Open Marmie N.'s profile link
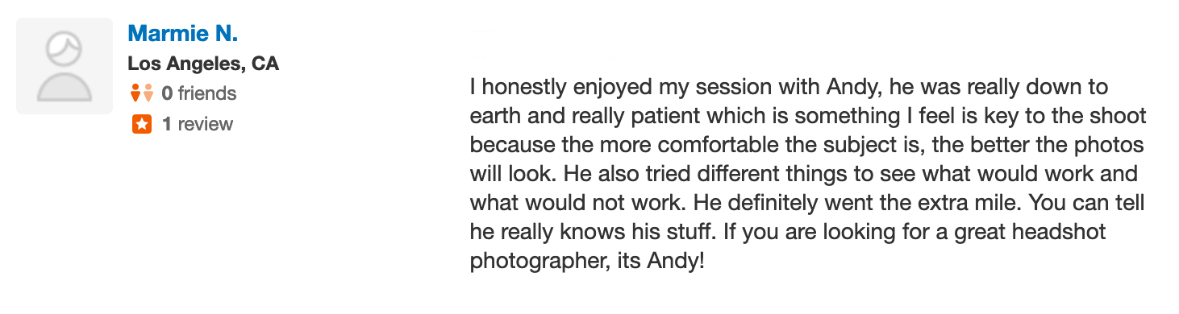The height and width of the screenshot is (314, 1179). coord(182,34)
